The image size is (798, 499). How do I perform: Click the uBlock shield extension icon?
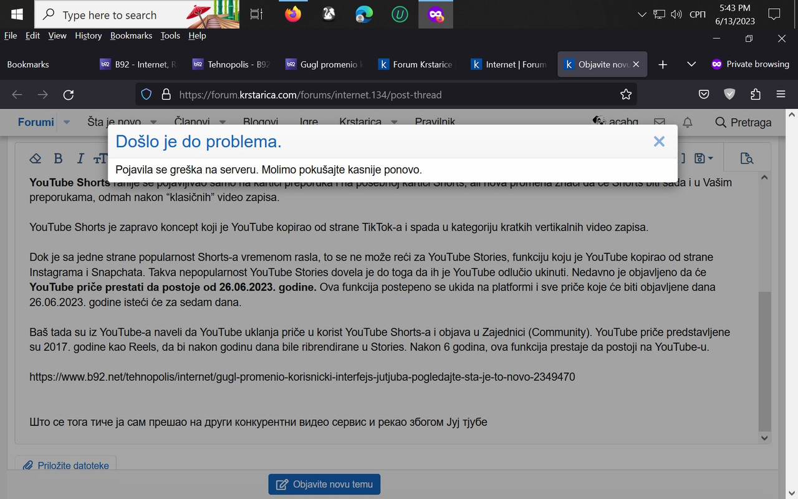coord(729,95)
